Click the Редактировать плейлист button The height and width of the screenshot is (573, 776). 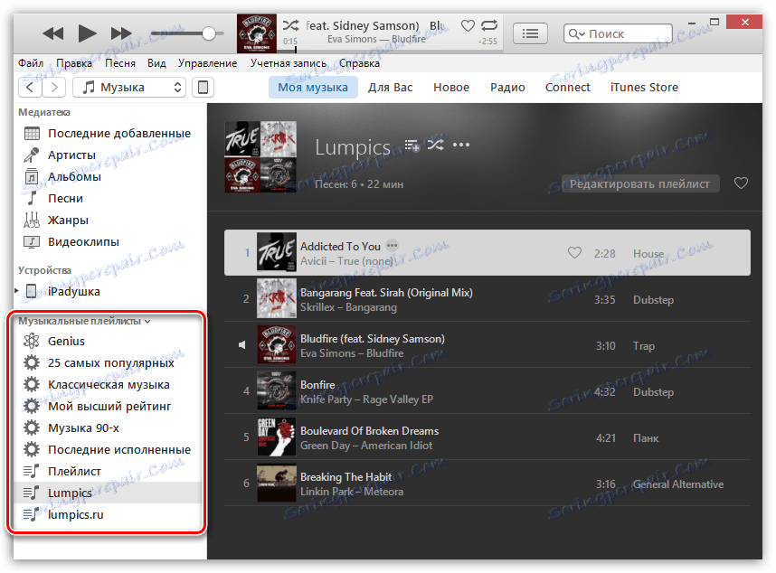pyautogui.click(x=640, y=183)
